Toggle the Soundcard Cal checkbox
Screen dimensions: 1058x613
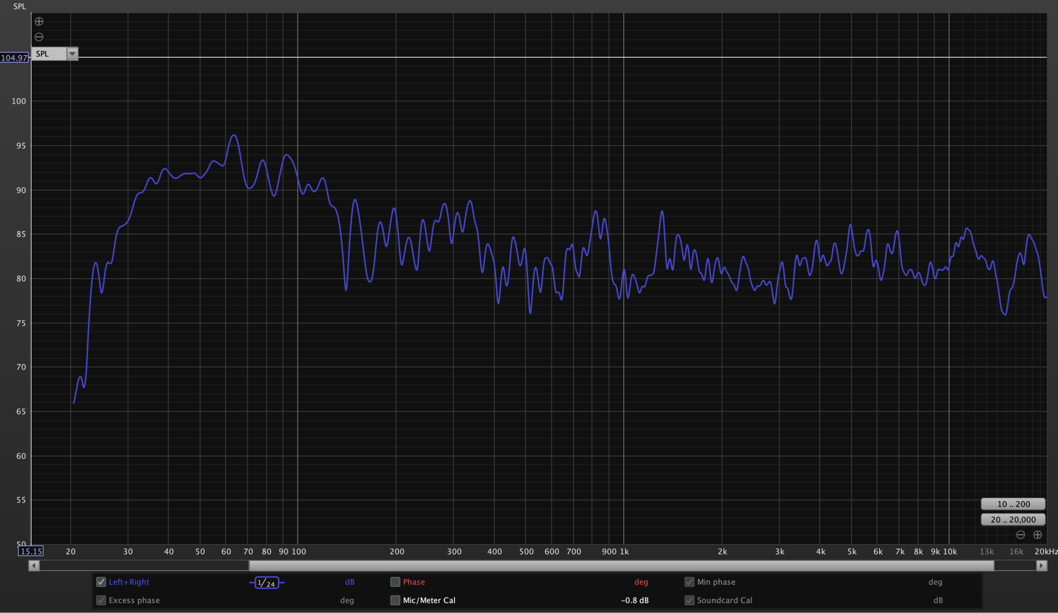pyautogui.click(x=689, y=600)
